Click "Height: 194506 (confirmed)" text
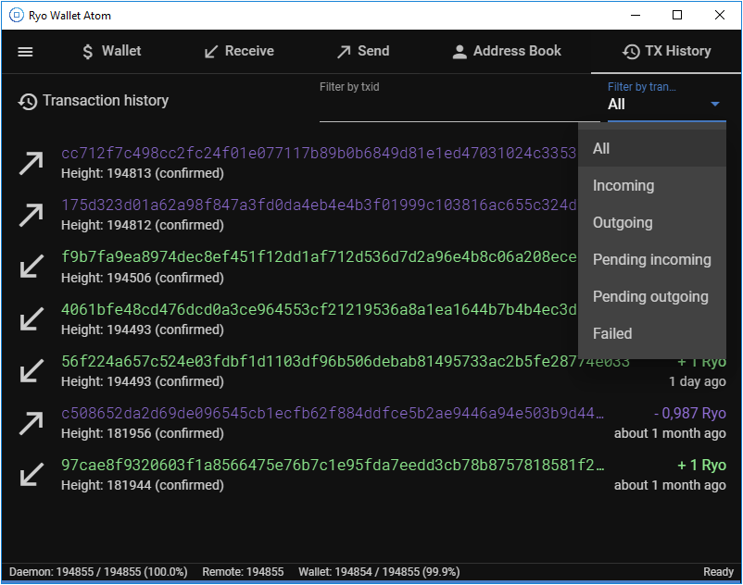The image size is (743, 585). (143, 278)
